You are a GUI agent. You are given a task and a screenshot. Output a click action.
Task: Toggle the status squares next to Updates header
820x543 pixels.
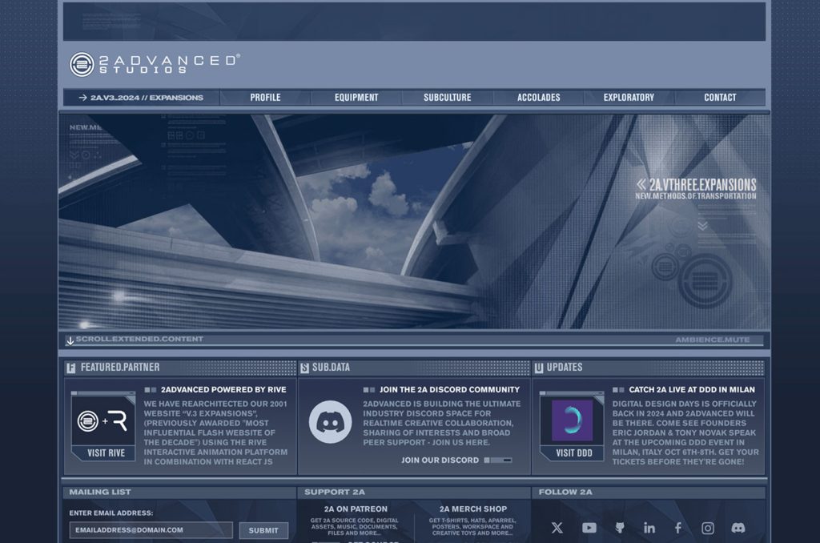pos(621,389)
